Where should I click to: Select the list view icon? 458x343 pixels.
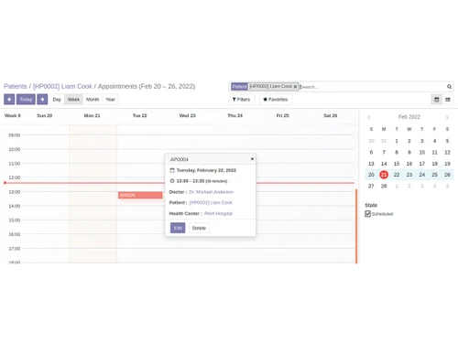(448, 100)
